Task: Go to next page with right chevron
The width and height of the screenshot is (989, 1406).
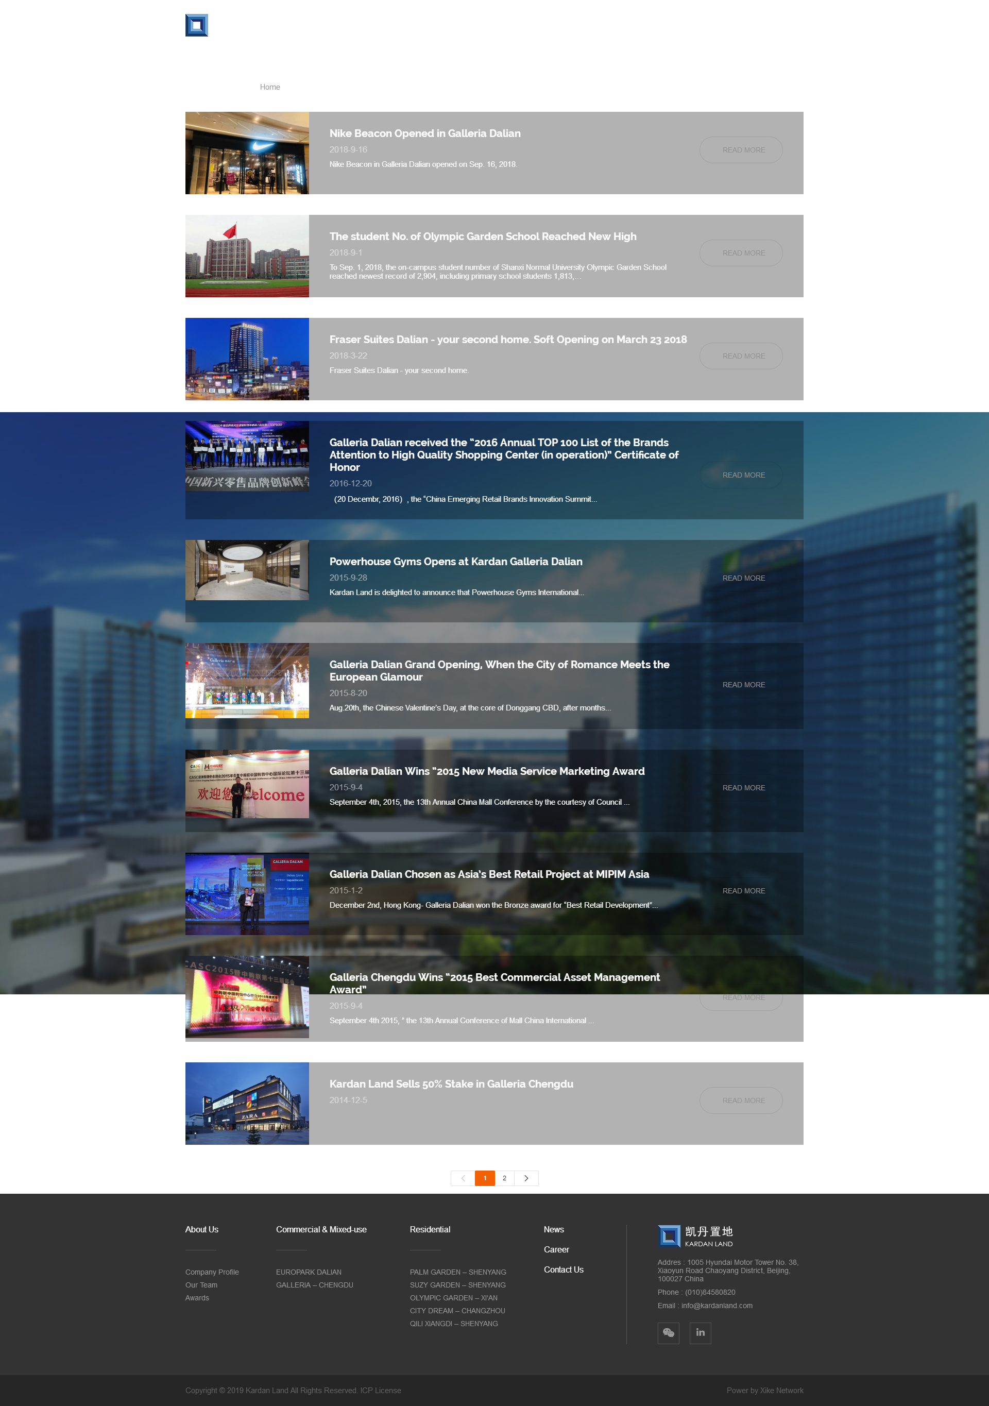Action: [x=526, y=1178]
